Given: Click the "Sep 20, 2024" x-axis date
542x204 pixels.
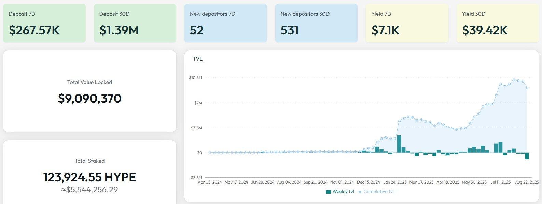Looking at the screenshot, I should click(x=316, y=182).
